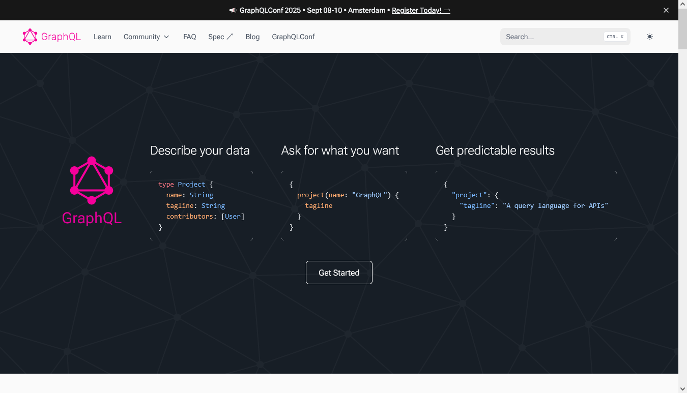Expand the Community dropdown menu
Image resolution: width=687 pixels, height=393 pixels.
click(146, 37)
